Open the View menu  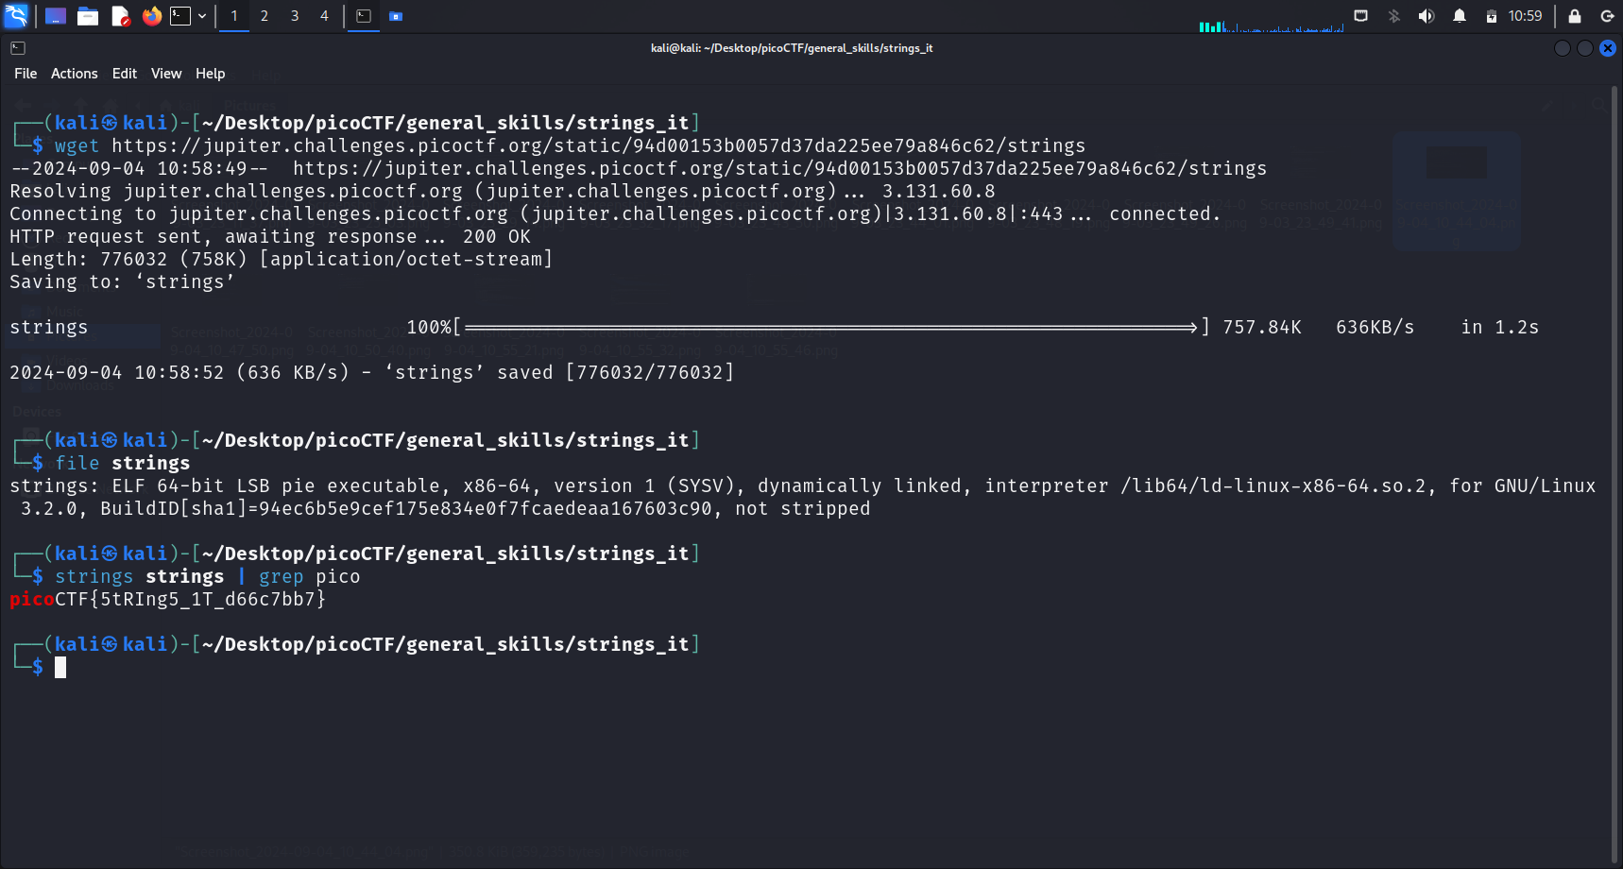[166, 74]
